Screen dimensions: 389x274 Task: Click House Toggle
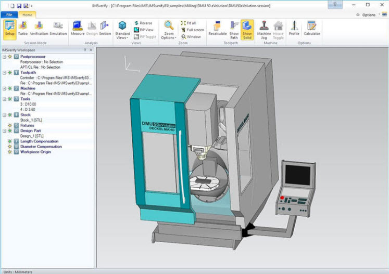point(278,30)
